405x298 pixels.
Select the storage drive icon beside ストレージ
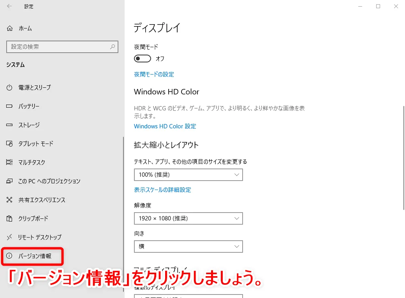click(9, 125)
